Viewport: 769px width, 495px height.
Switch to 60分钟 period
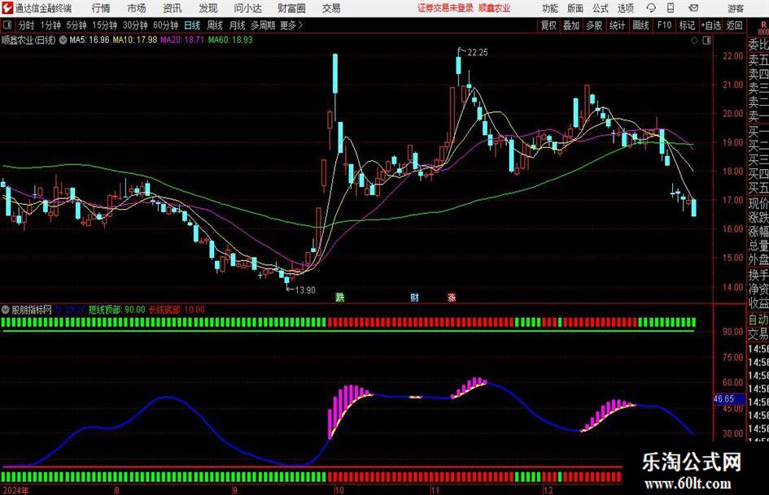pyautogui.click(x=166, y=25)
